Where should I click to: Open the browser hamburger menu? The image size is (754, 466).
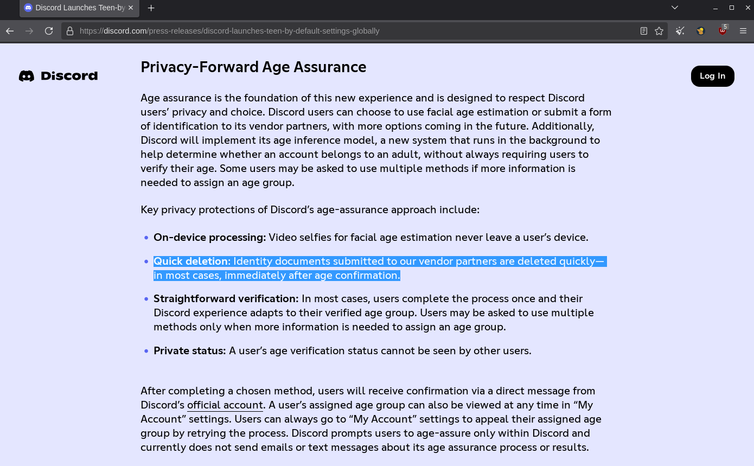pyautogui.click(x=743, y=31)
